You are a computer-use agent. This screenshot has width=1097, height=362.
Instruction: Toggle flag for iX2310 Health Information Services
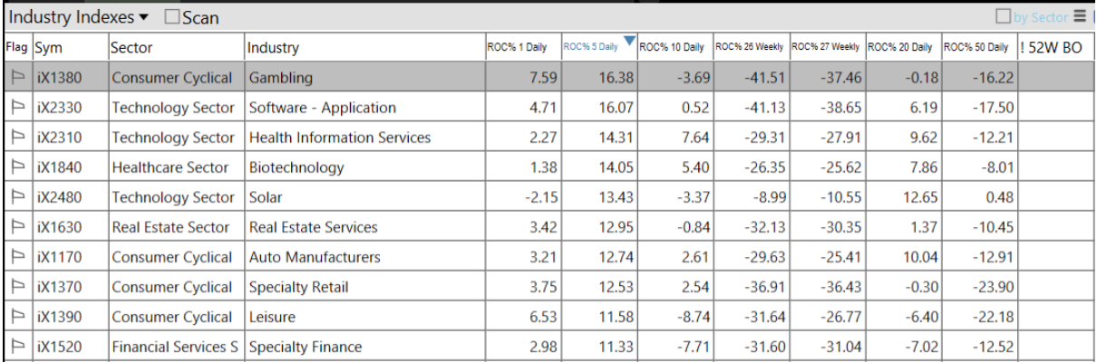point(17,138)
